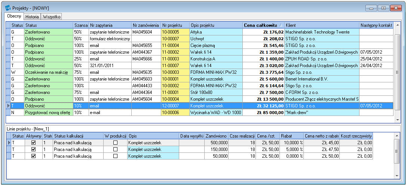
Task: Click price Zł 32 125,00 in selected row
Action: [x=263, y=106]
